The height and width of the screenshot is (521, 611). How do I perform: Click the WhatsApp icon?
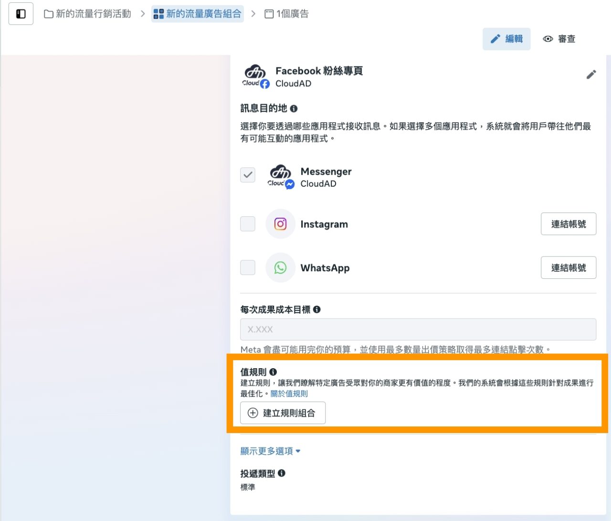point(281,267)
